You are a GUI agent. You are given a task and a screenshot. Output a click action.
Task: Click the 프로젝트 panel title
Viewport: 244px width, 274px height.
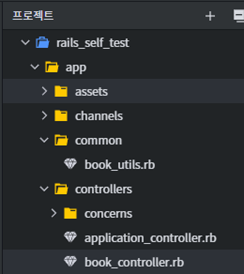(33, 16)
